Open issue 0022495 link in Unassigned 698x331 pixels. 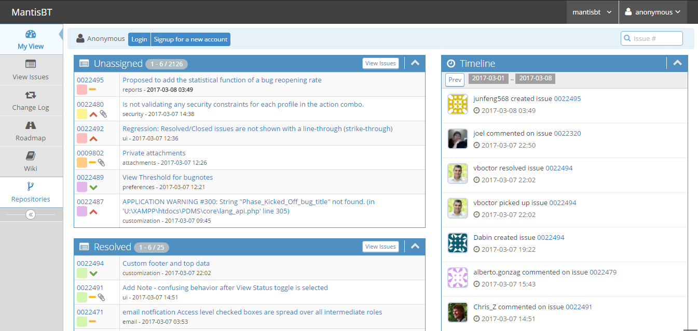[90, 80]
